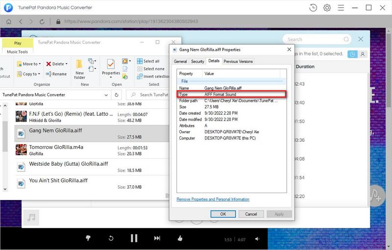This screenshot has width=392, height=250.
Task: Switch to Security tab in Properties
Action: point(197,61)
